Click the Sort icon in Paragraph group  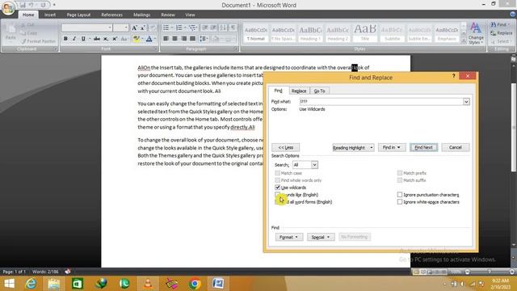223,27
